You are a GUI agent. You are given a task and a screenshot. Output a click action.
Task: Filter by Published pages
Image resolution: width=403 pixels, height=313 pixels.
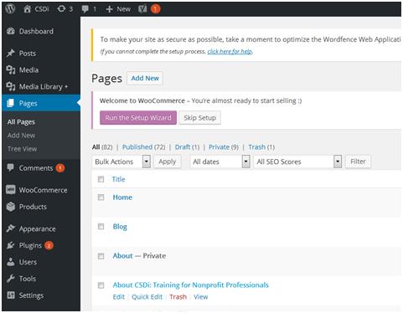click(137, 147)
